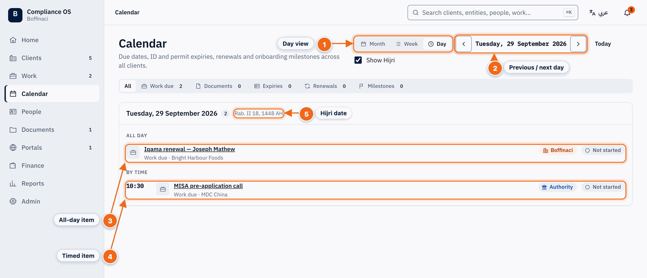Select the Day view option

pyautogui.click(x=437, y=44)
